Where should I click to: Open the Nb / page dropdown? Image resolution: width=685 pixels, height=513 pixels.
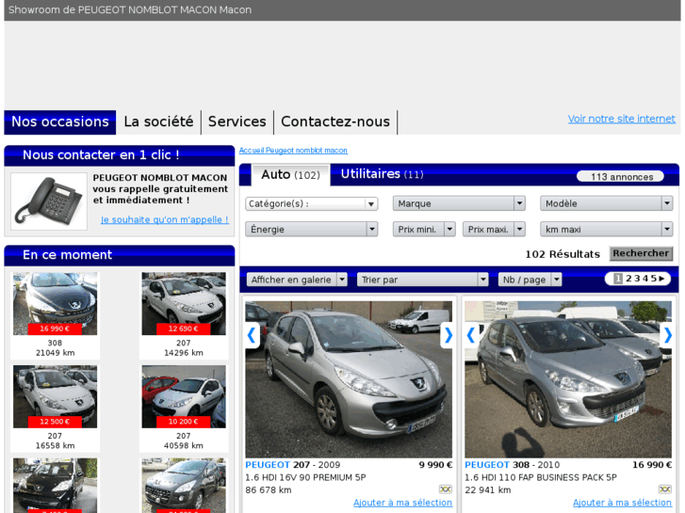(530, 280)
